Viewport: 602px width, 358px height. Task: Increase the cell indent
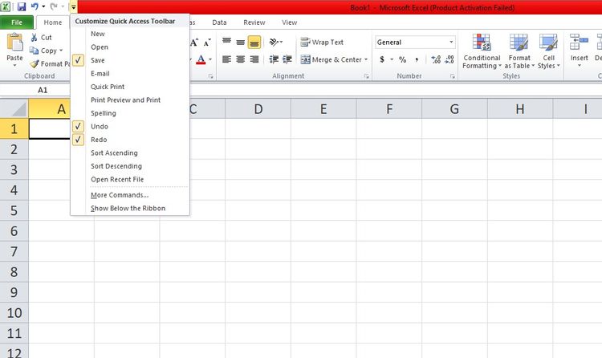tap(287, 59)
